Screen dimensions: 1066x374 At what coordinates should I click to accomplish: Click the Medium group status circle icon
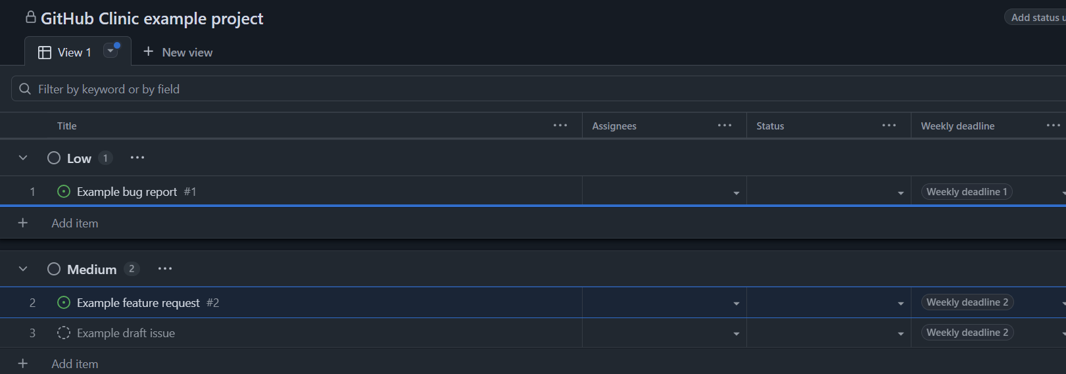[54, 269]
